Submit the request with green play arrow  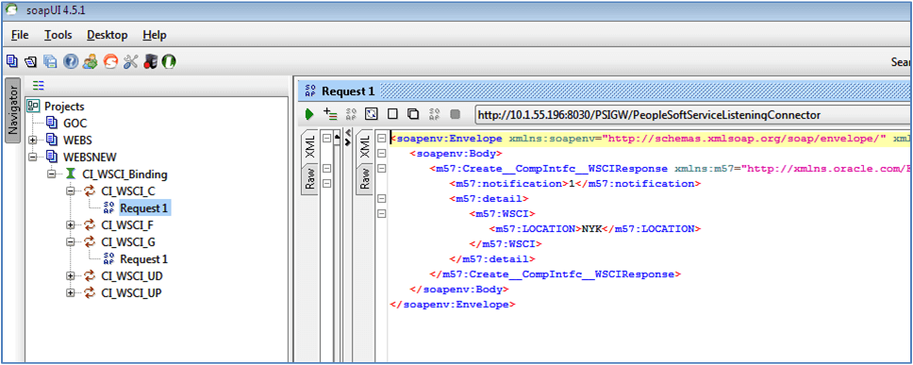pyautogui.click(x=309, y=114)
